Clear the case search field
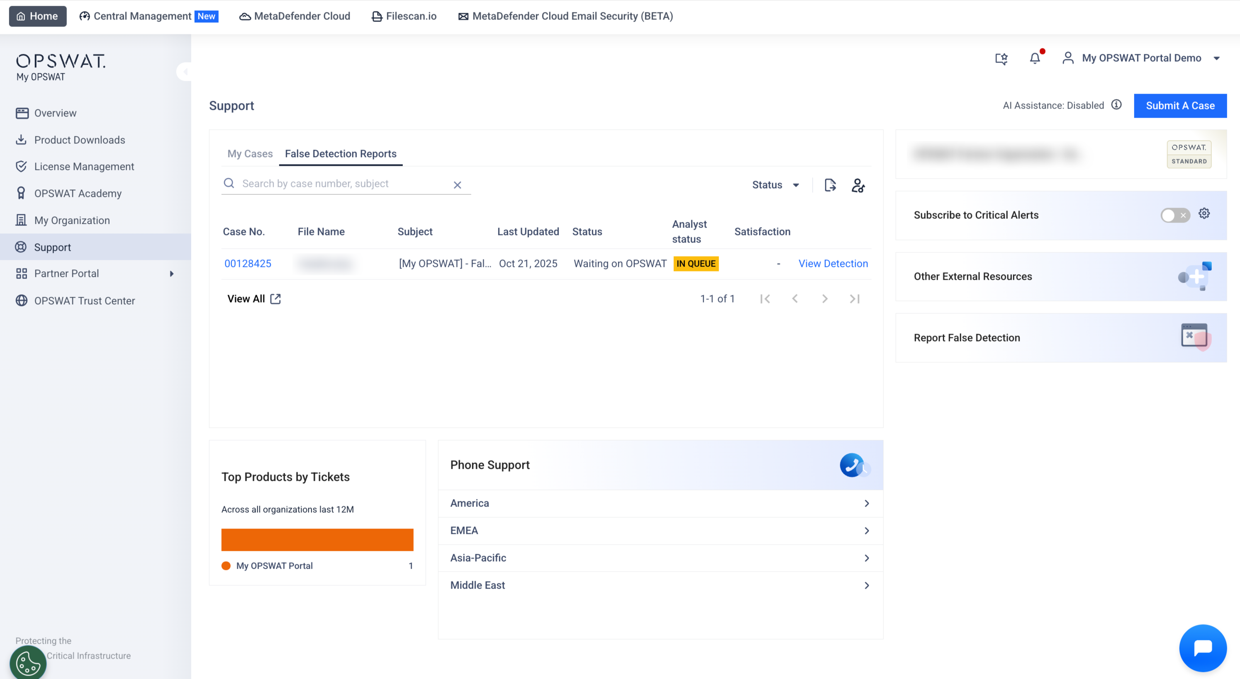 [457, 185]
